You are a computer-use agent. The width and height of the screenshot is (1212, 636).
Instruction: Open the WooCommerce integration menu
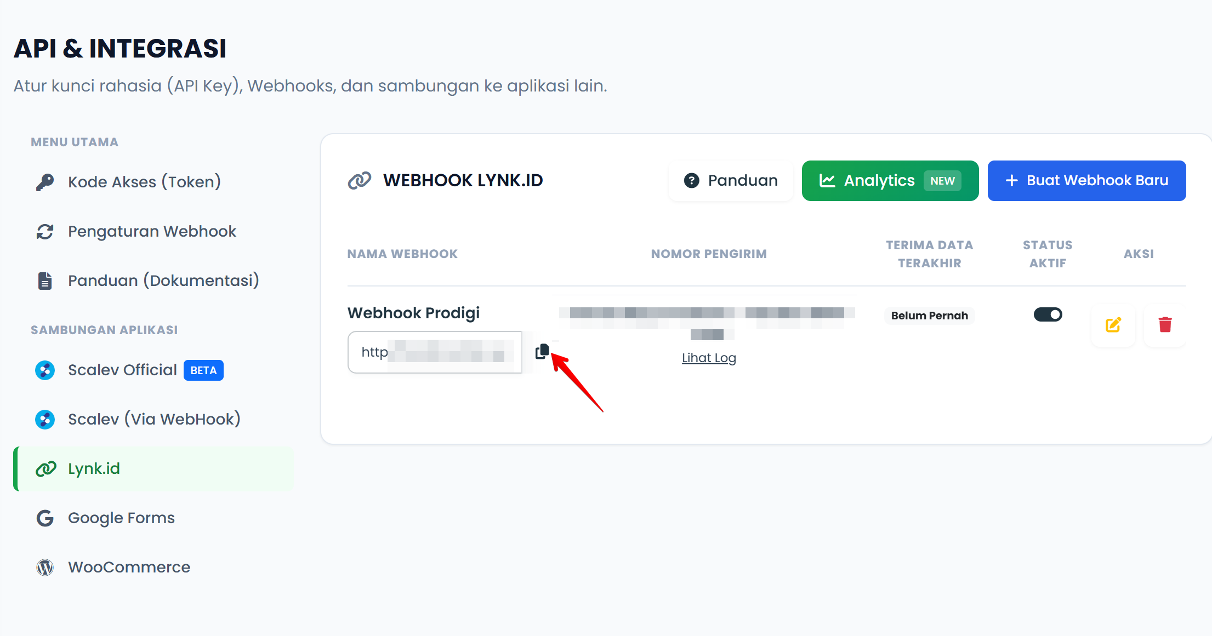click(x=129, y=568)
